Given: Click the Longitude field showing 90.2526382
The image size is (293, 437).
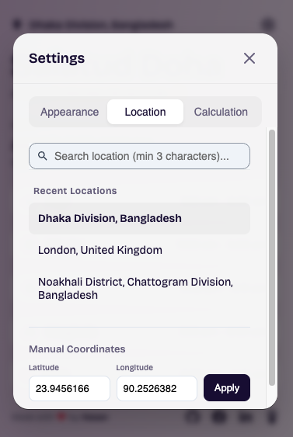Looking at the screenshot, I should 157,388.
